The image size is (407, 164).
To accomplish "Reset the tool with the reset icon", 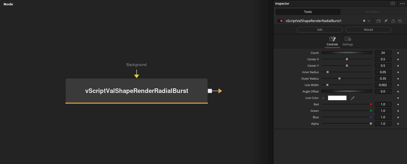I will click(400, 21).
